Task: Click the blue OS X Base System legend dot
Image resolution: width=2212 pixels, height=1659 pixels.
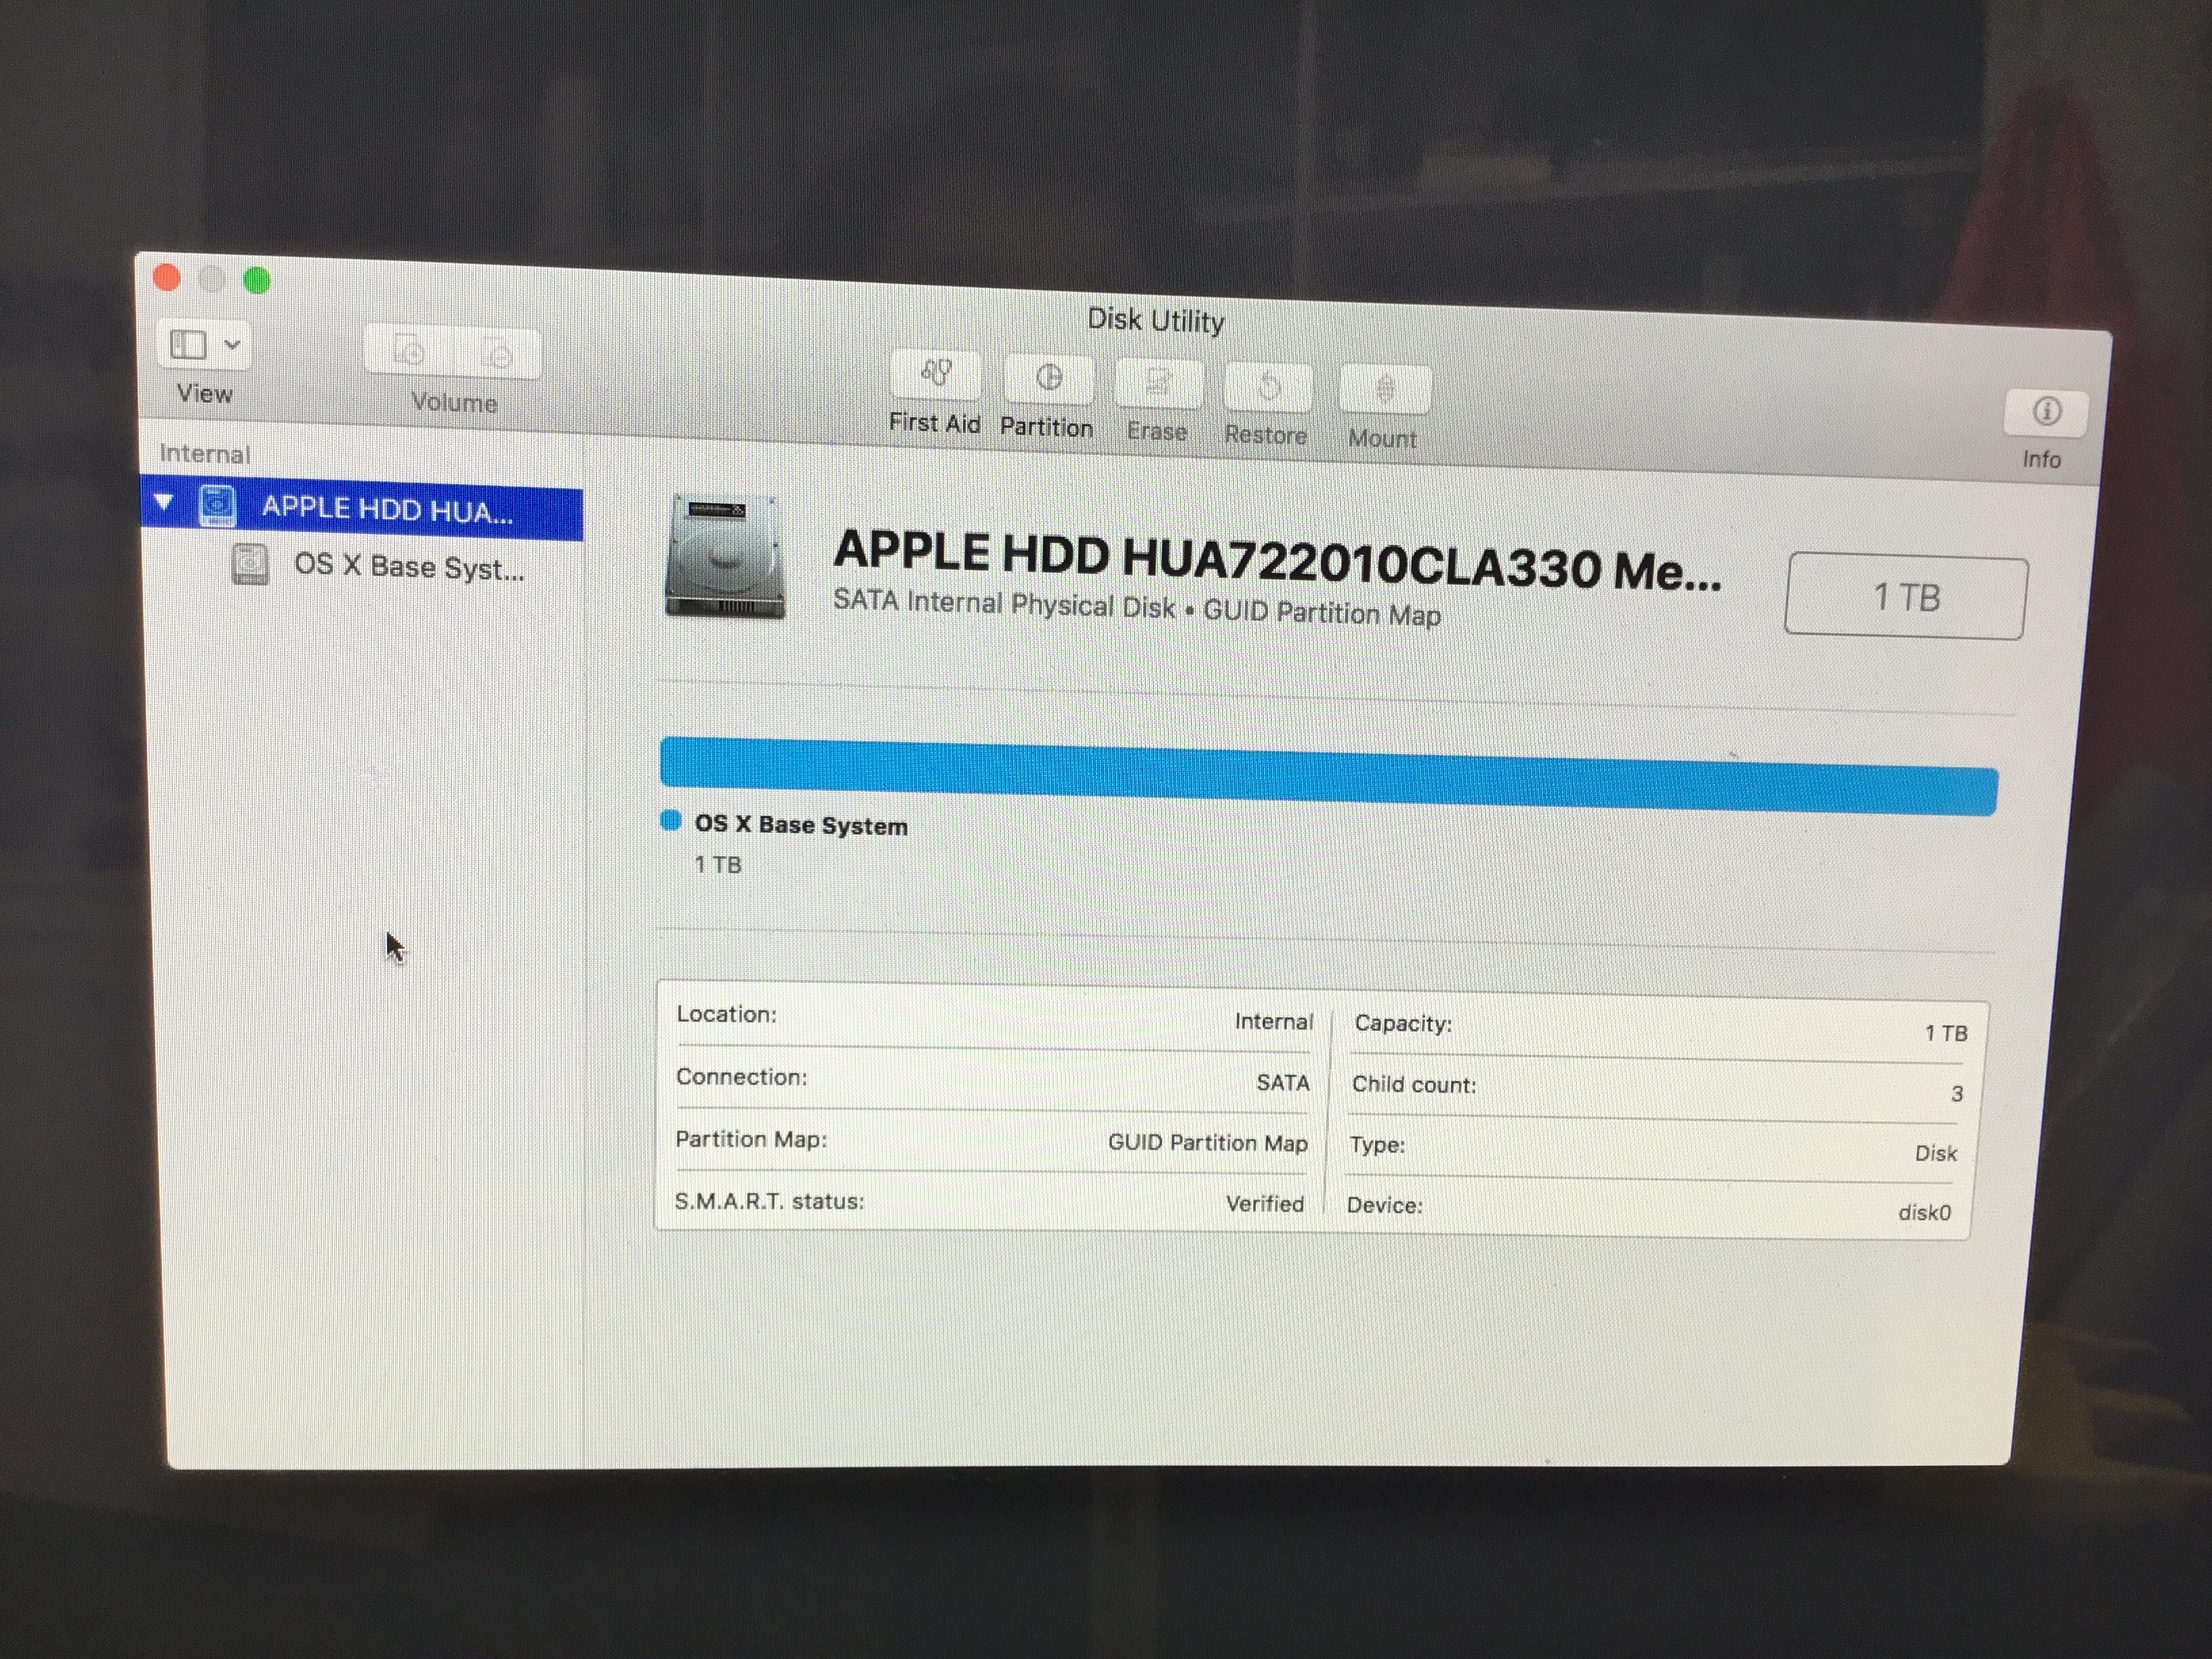Action: (x=671, y=821)
